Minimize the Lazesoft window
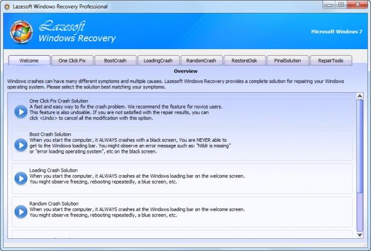 coord(329,5)
